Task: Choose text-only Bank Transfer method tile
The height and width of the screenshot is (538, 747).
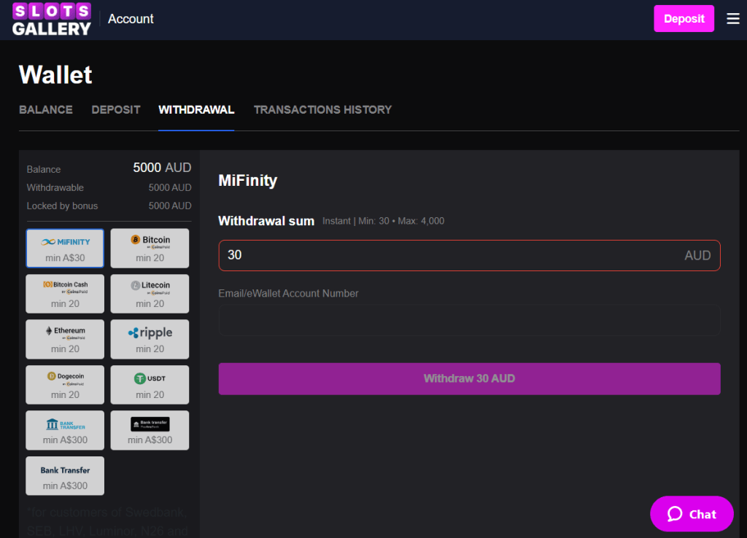Action: click(65, 476)
